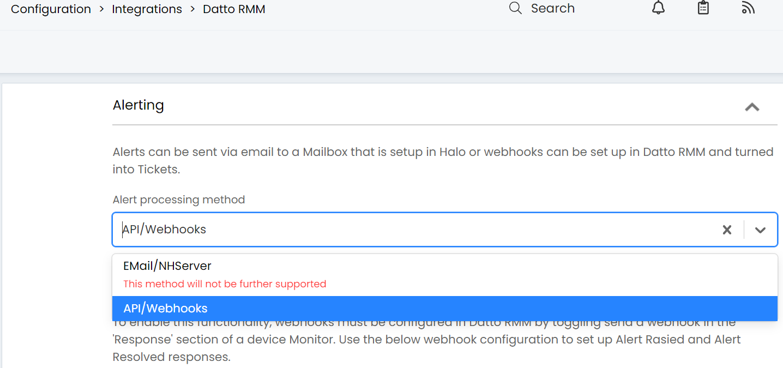Navigate to the Integrations breadcrumb

pyautogui.click(x=147, y=9)
